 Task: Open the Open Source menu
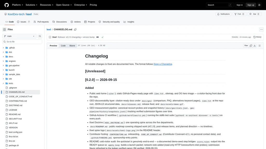(64, 5)
